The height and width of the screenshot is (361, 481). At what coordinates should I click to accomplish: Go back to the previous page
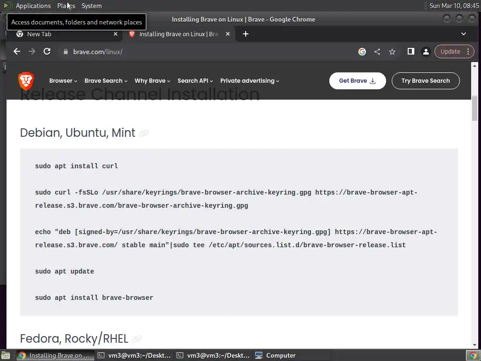click(x=17, y=52)
